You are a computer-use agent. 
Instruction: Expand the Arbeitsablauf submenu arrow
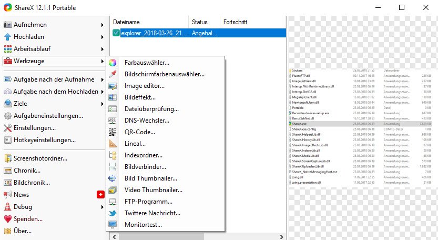click(103, 49)
